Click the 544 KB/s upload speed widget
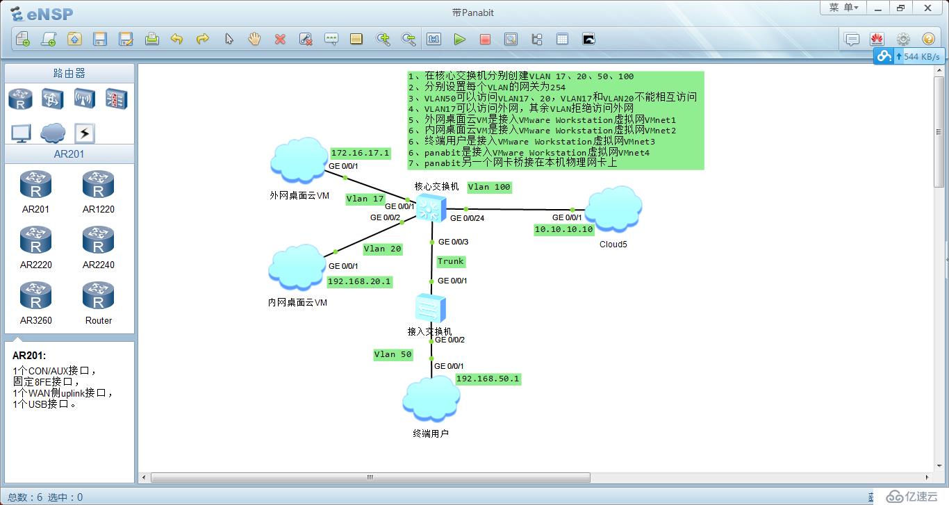 909,56
